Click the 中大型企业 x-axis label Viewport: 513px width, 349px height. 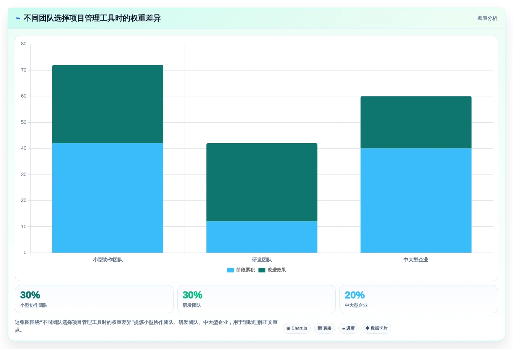coord(416,260)
